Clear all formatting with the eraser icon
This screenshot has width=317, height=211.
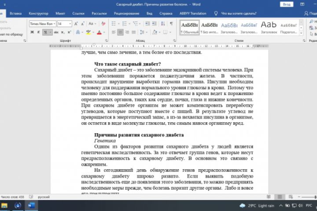[x=103, y=24]
